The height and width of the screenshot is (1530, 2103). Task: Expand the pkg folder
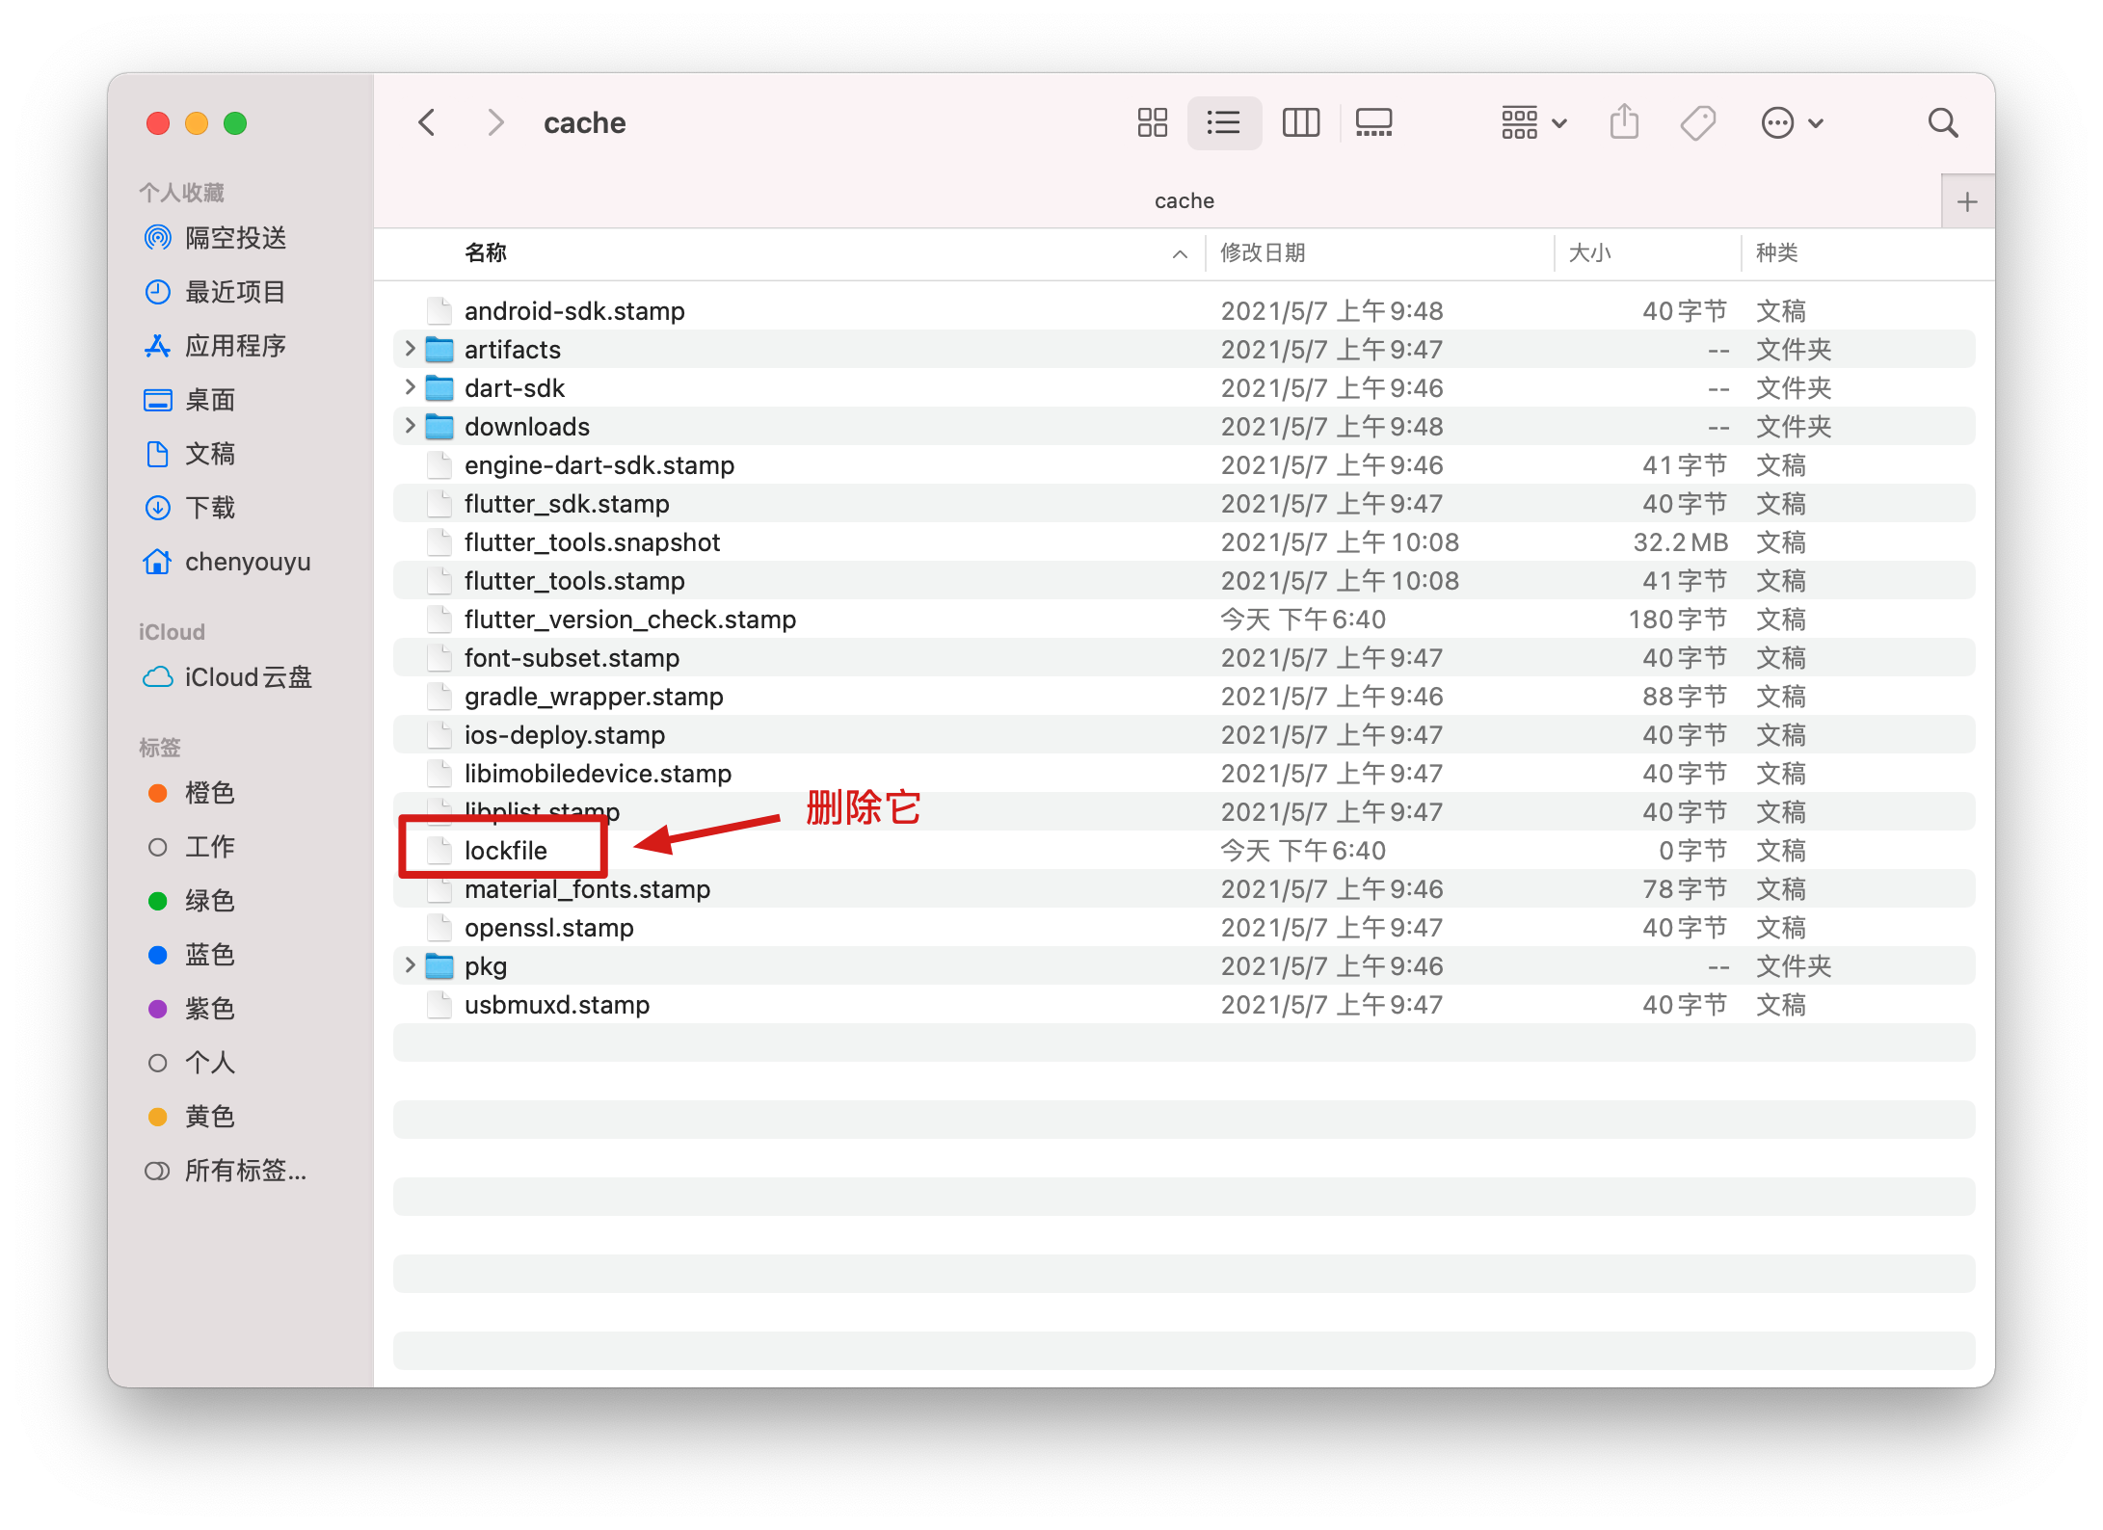tap(410, 965)
